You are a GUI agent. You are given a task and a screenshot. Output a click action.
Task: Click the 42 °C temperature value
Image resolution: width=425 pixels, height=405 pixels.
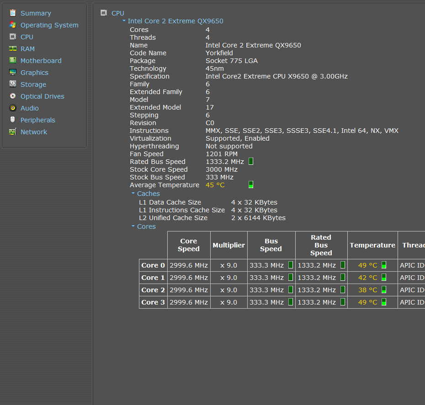pos(367,278)
